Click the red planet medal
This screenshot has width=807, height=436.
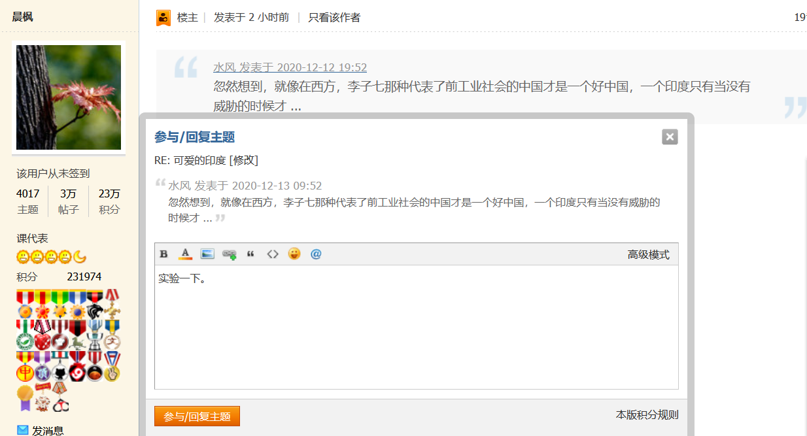[x=95, y=366]
